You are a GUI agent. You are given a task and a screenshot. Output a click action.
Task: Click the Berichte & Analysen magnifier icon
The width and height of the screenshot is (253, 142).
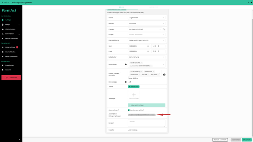pyautogui.click(x=3, y=39)
